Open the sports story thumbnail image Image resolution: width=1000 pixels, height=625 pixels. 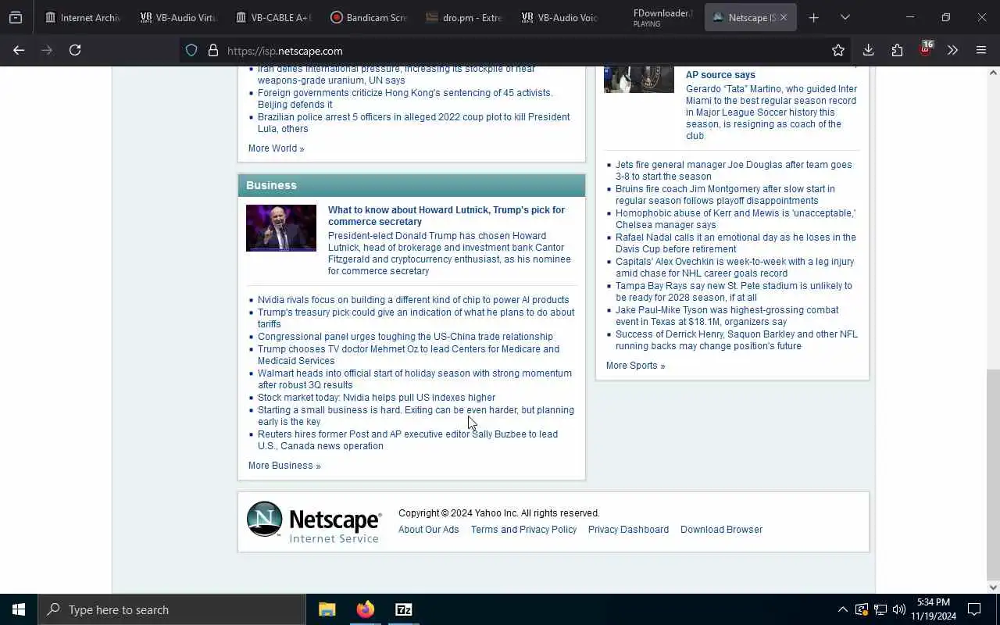coord(639,80)
